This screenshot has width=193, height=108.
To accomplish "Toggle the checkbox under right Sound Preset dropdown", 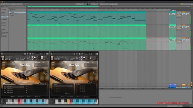I will click(x=85, y=66).
